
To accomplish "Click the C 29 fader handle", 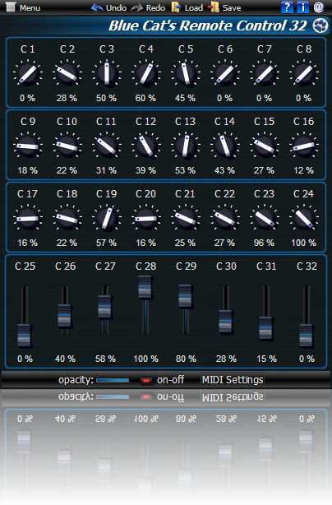I will pos(185,295).
